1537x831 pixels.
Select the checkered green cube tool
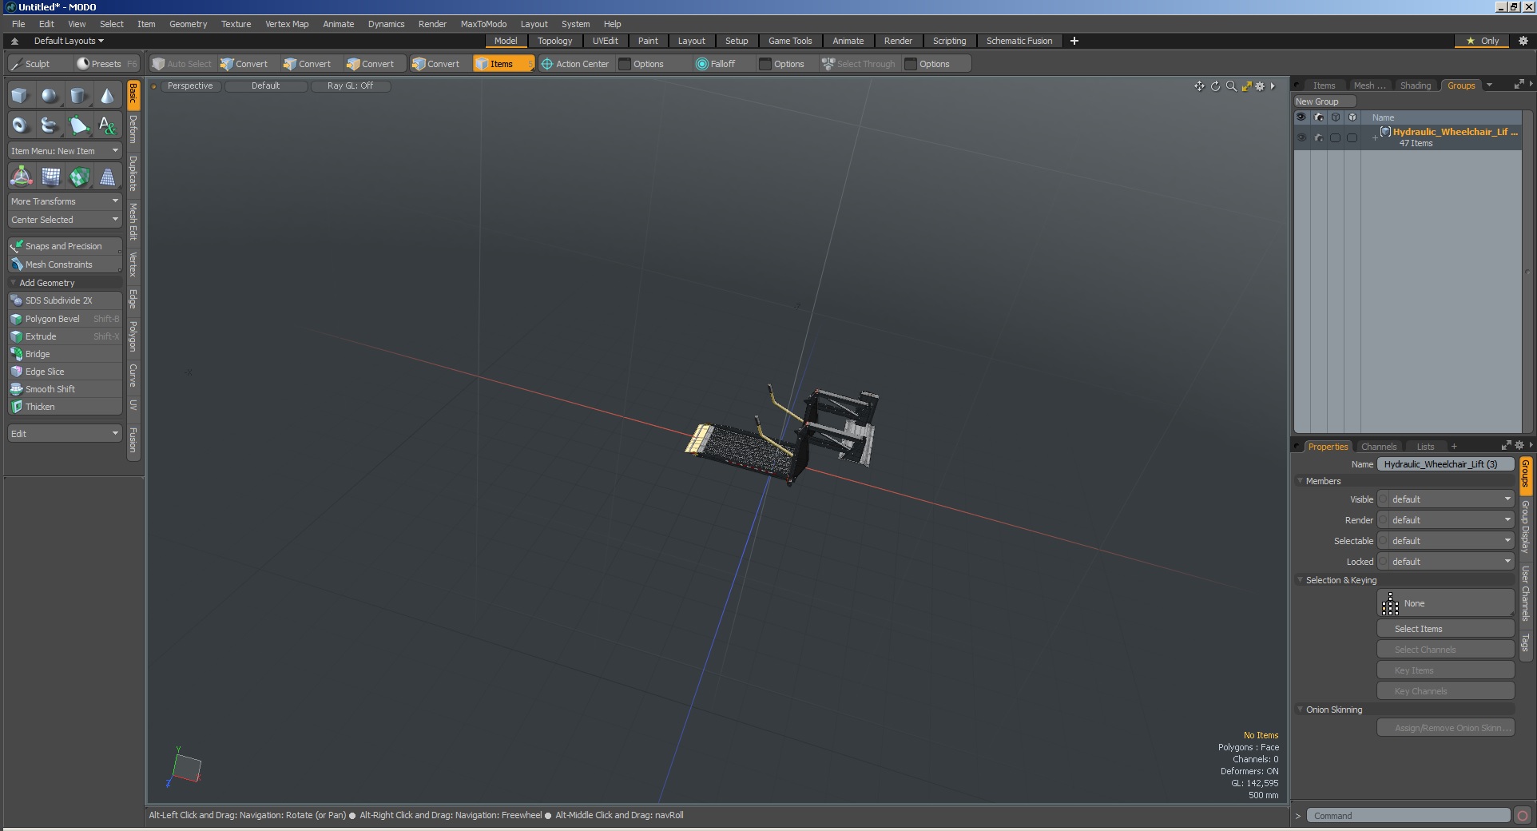coord(78,177)
